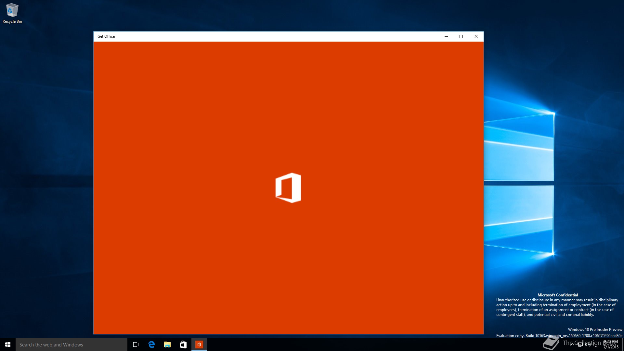The width and height of the screenshot is (624, 351).
Task: Select the Get Office taskbar button
Action: click(x=199, y=344)
